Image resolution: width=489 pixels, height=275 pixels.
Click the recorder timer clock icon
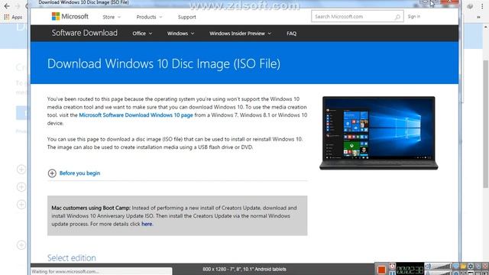coord(392,267)
